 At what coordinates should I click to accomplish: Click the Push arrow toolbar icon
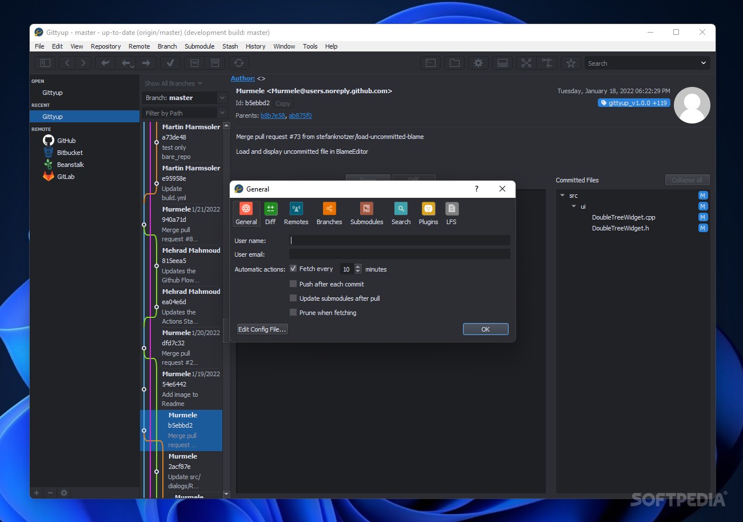[x=146, y=63]
